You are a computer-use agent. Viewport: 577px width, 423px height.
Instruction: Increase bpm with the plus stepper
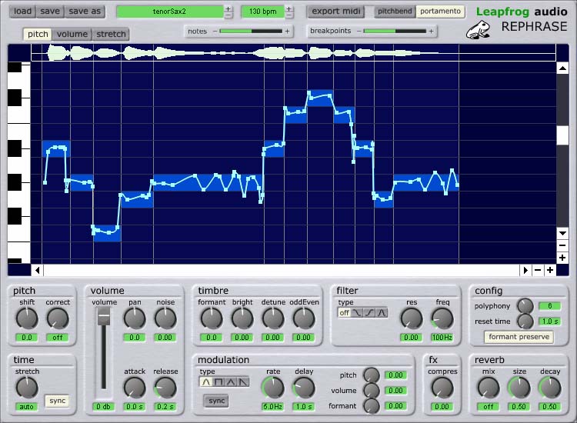(x=289, y=8)
